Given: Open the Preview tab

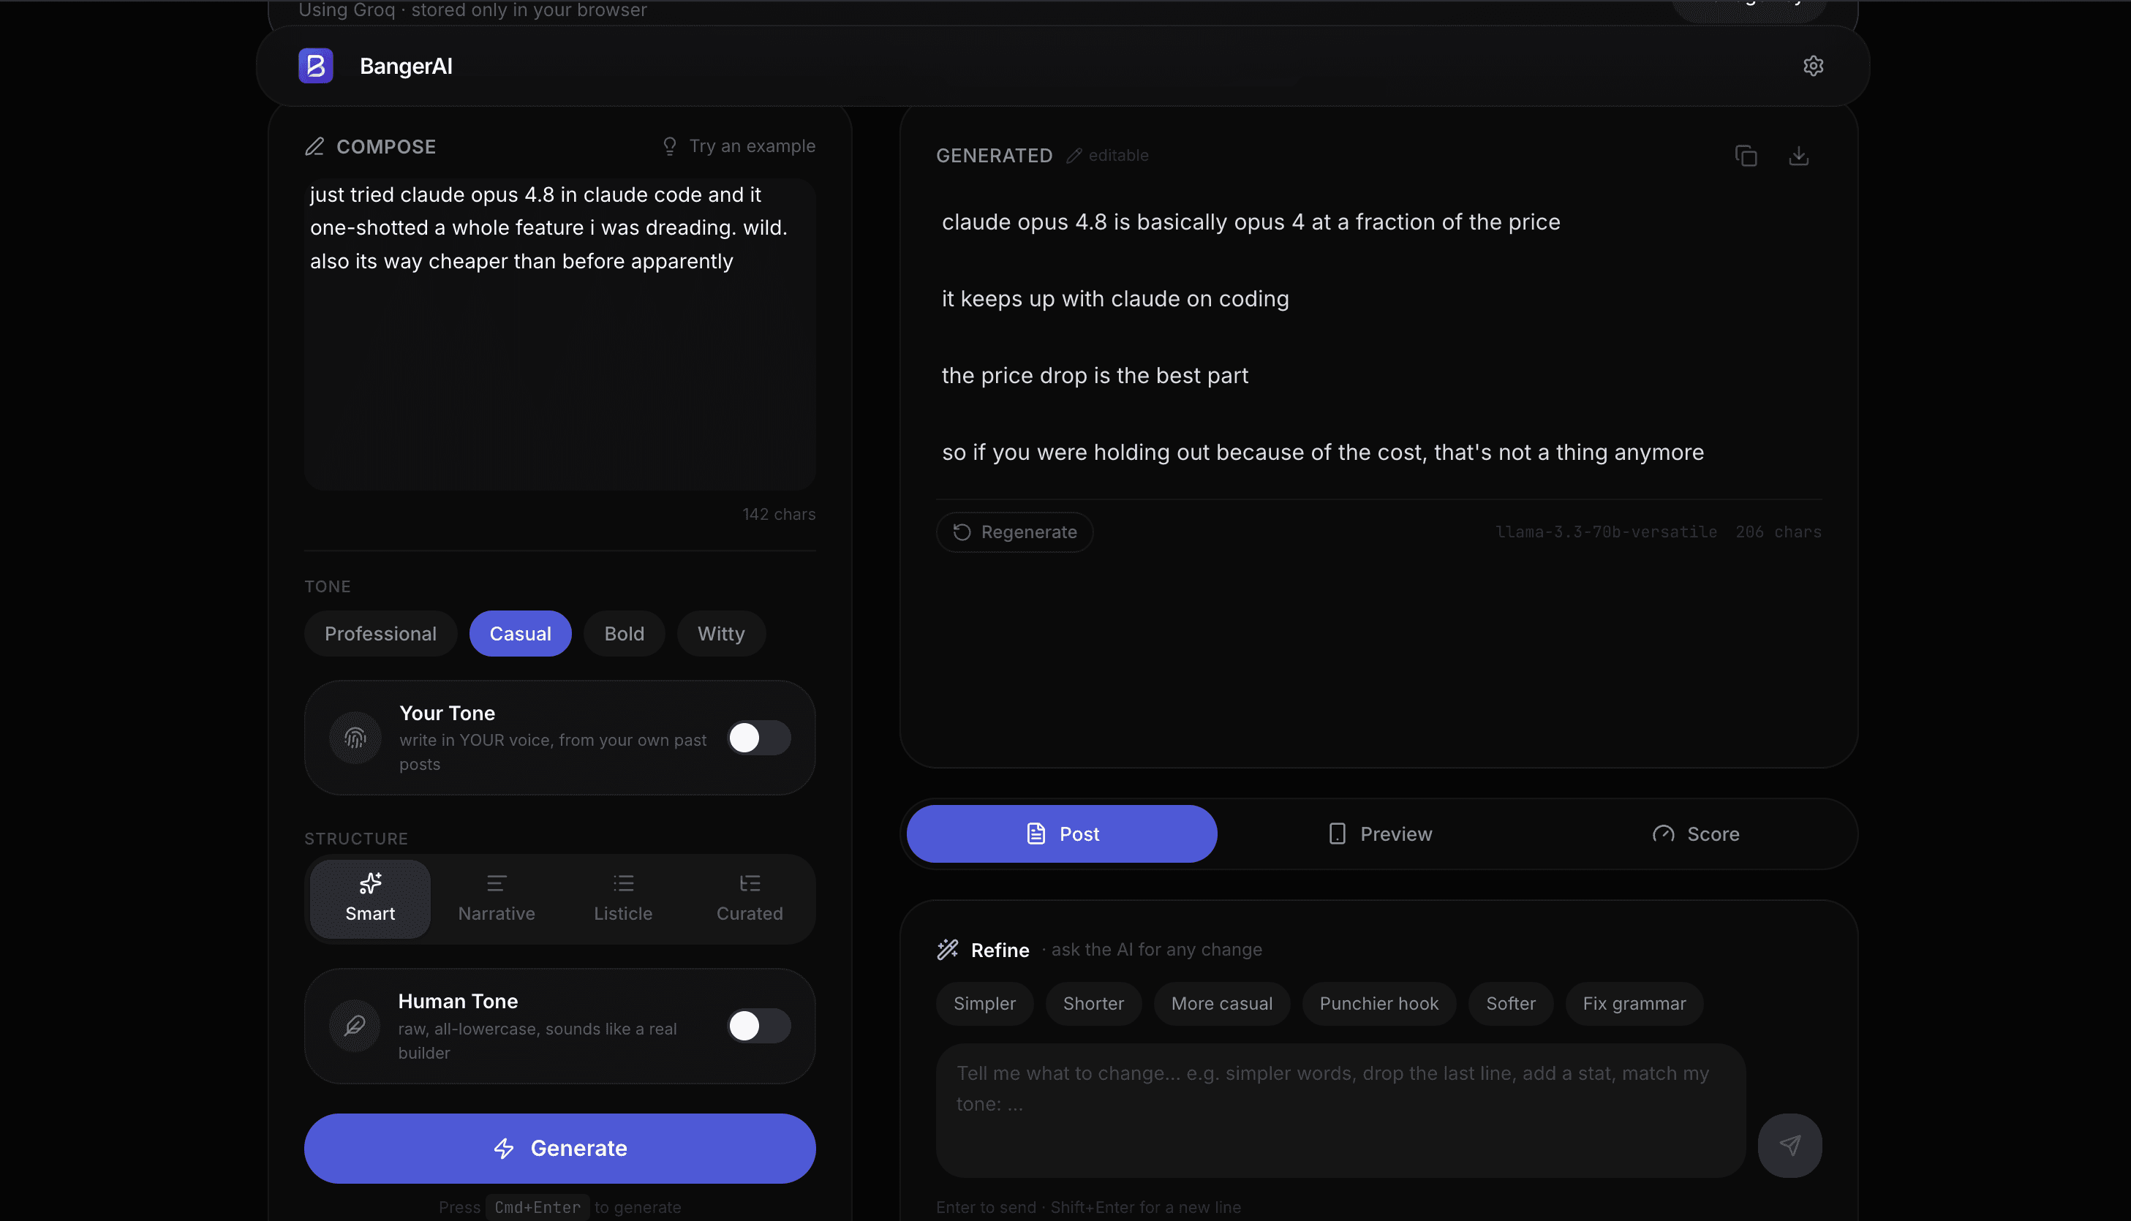Looking at the screenshot, I should (x=1379, y=834).
